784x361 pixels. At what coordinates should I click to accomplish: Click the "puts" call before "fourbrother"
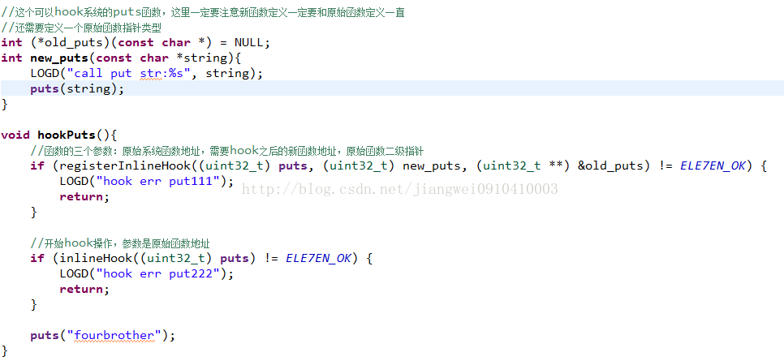45,336
